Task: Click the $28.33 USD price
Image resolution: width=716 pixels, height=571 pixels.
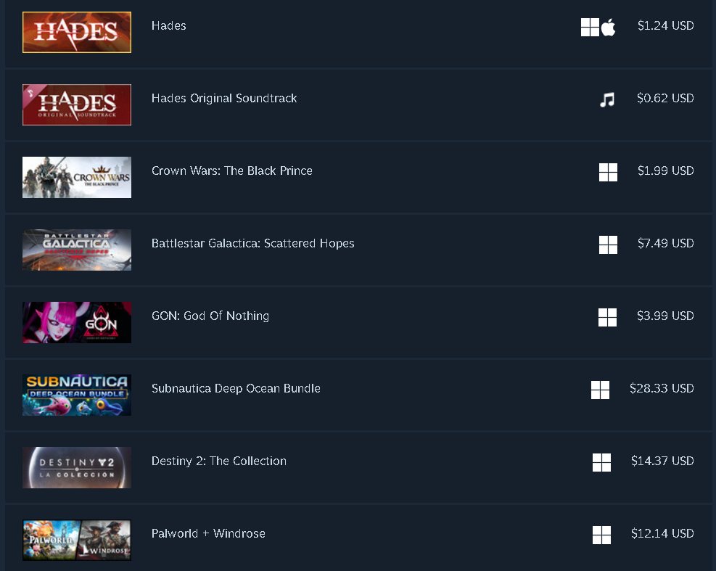Action: tap(662, 389)
